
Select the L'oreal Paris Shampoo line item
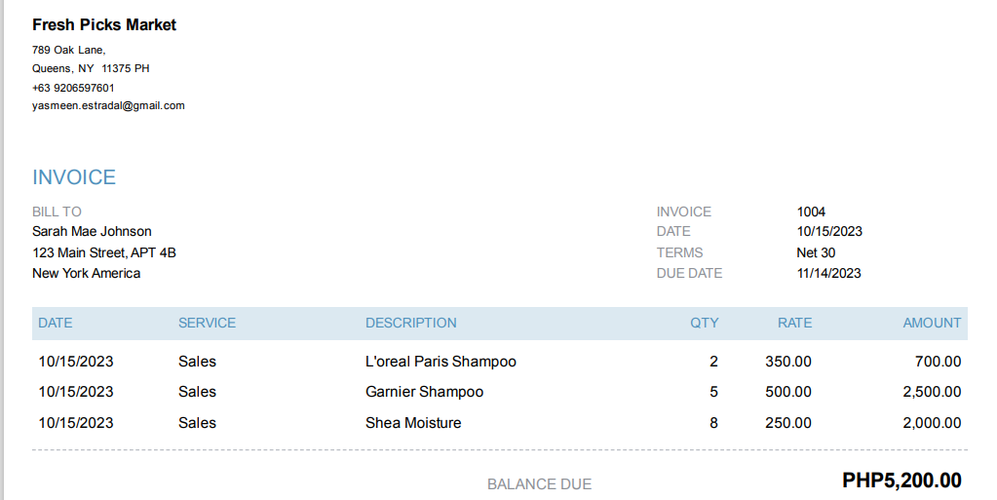pos(441,362)
